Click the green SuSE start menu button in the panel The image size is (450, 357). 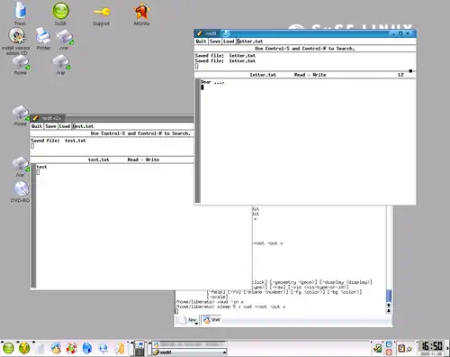pos(8,348)
